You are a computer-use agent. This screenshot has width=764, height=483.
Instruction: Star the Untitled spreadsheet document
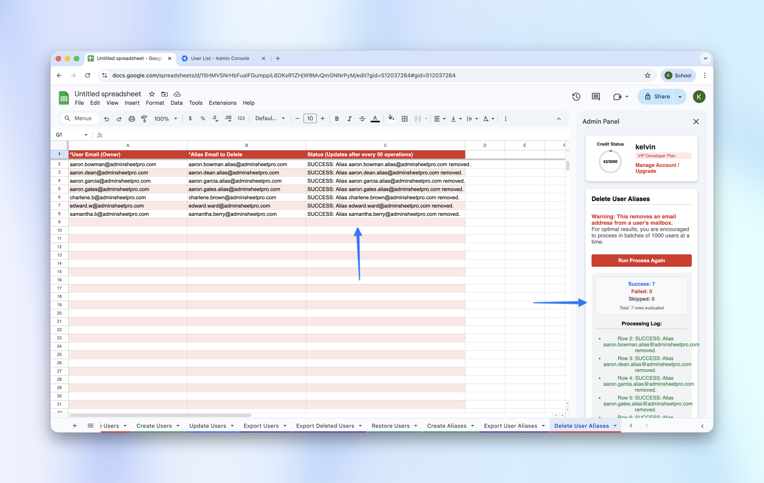pos(152,94)
